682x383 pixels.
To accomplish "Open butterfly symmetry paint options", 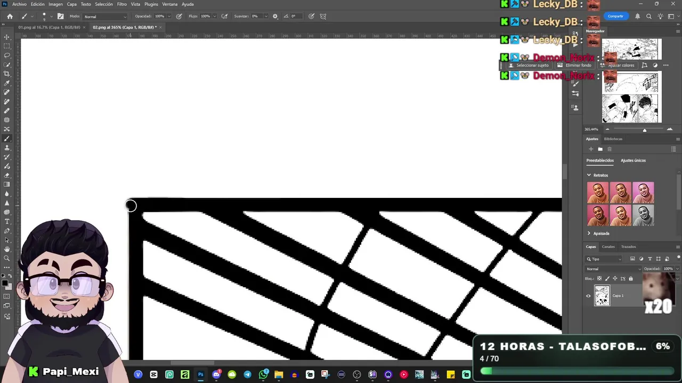I will pyautogui.click(x=323, y=16).
